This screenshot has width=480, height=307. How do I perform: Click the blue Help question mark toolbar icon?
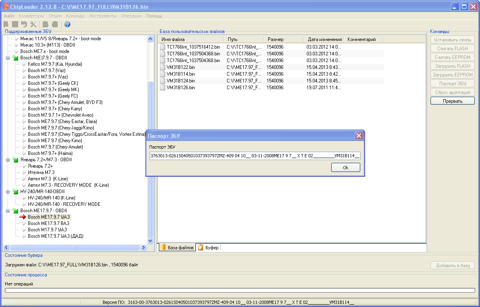pyautogui.click(x=67, y=24)
